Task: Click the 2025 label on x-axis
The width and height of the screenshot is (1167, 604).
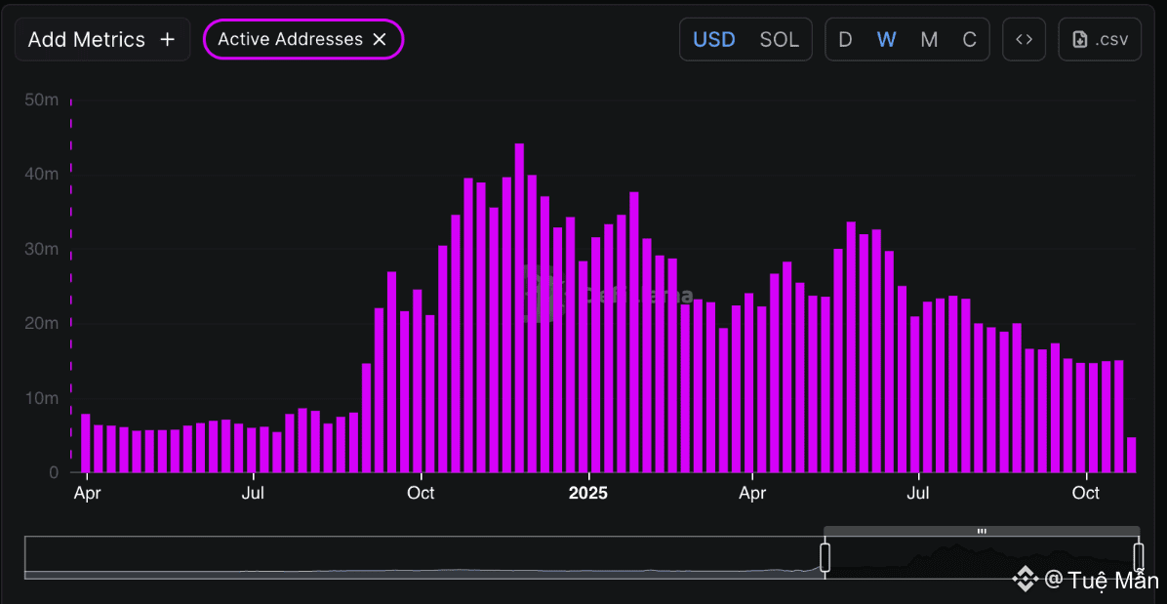Action: point(587,493)
